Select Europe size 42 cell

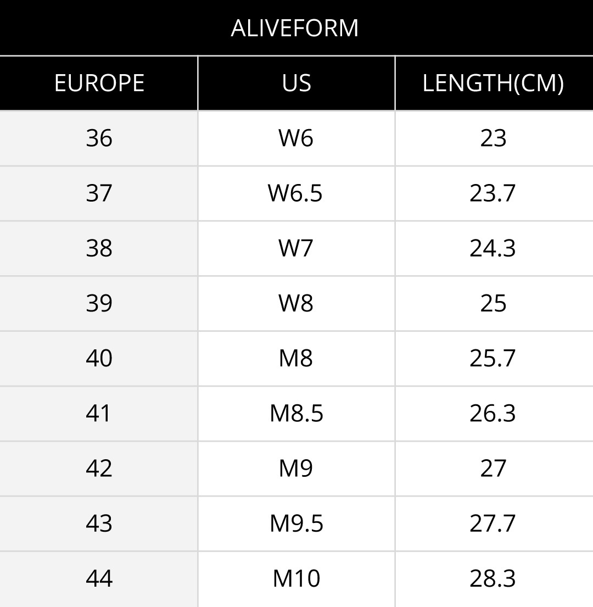tap(99, 468)
